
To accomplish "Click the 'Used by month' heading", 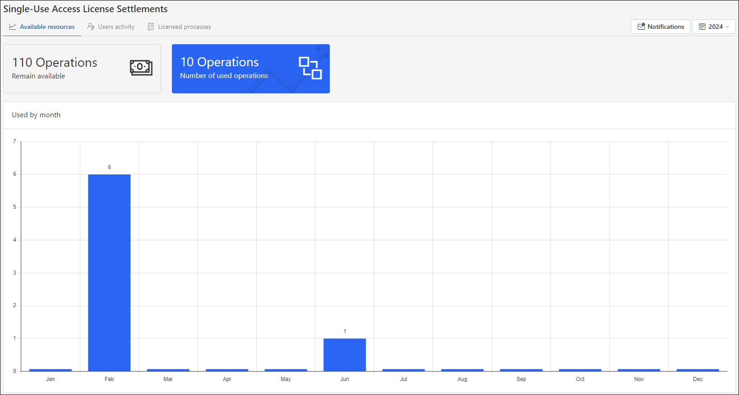I will 36,115.
